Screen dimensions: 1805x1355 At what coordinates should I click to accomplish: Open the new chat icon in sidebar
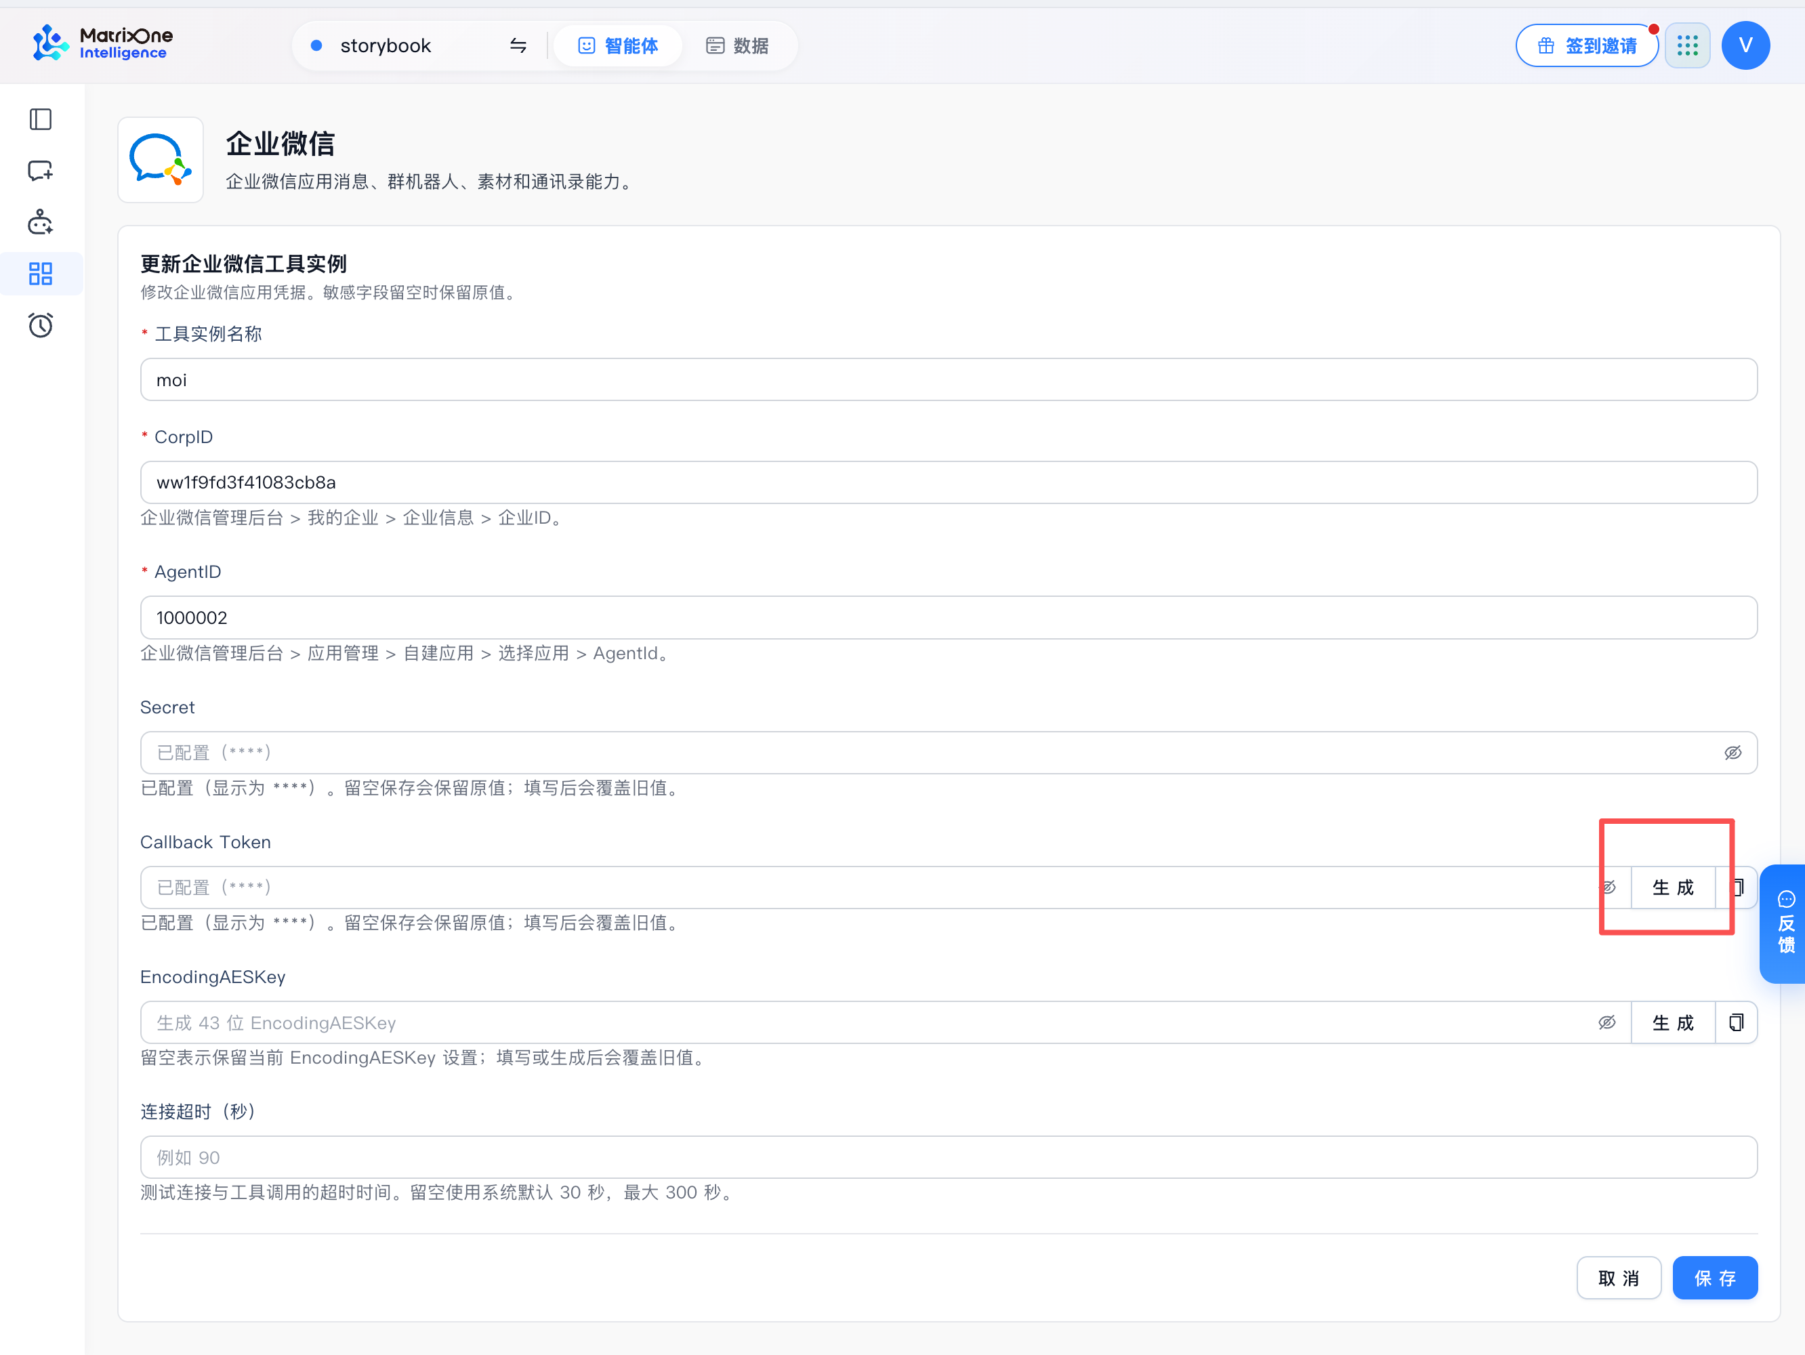pos(41,171)
